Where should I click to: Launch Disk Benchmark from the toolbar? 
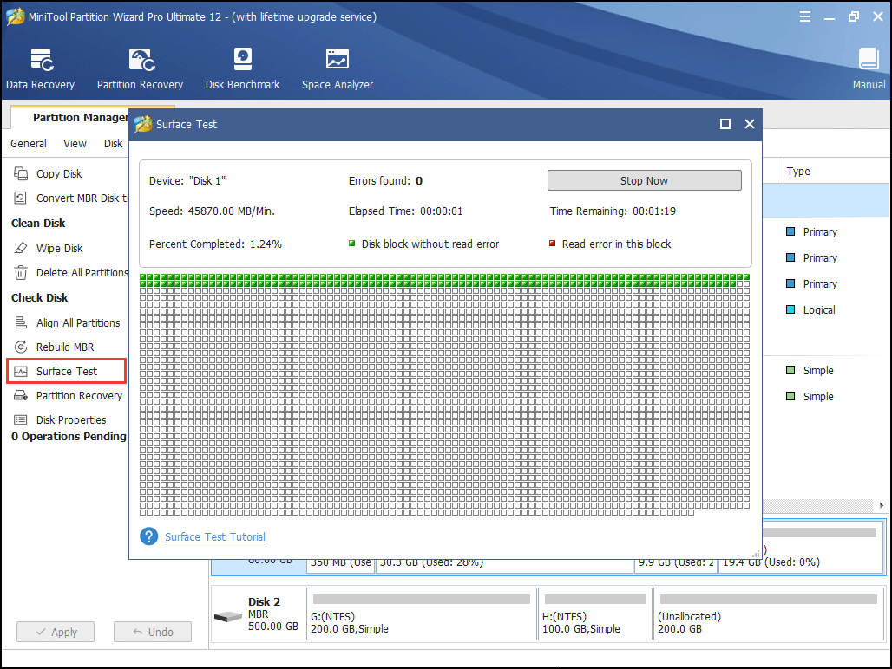242,68
